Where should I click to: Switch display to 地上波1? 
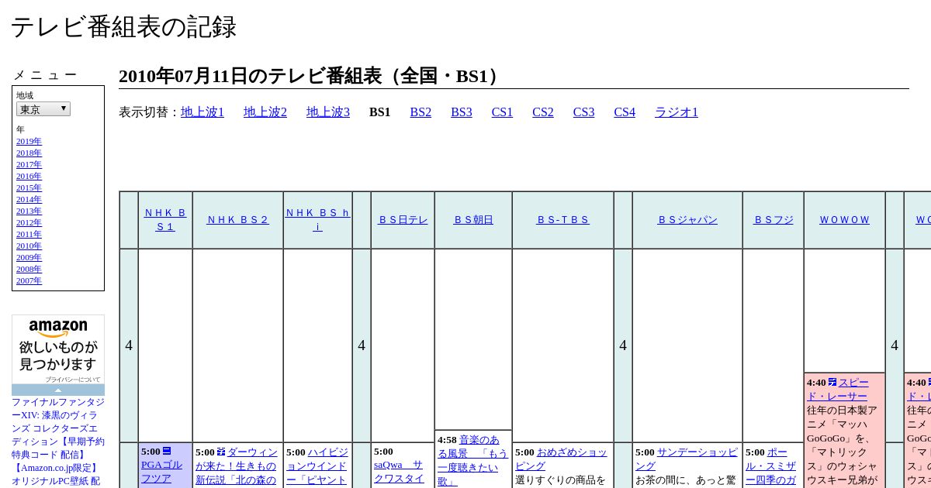[202, 112]
